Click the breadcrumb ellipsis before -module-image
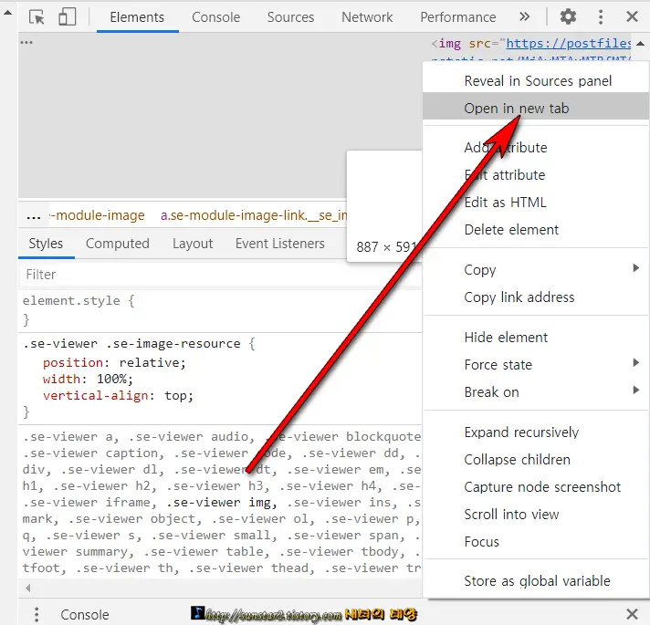Viewport: 650px width, 625px height. tap(34, 216)
